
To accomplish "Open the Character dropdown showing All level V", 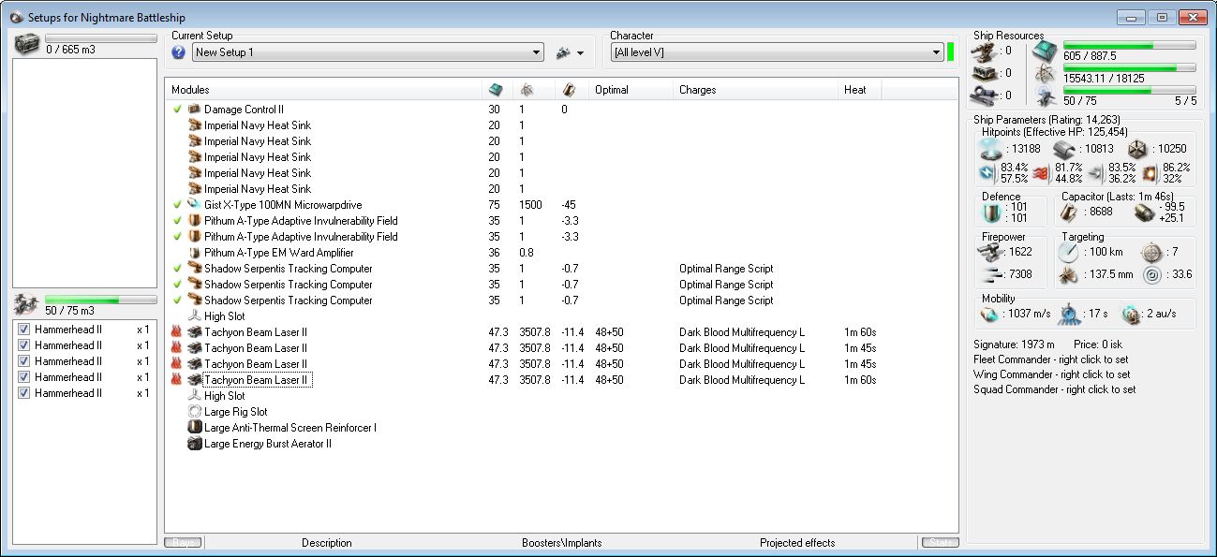I will pyautogui.click(x=777, y=52).
